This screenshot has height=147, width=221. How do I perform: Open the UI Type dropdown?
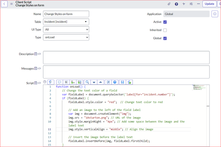pyautogui.click(x=66, y=30)
